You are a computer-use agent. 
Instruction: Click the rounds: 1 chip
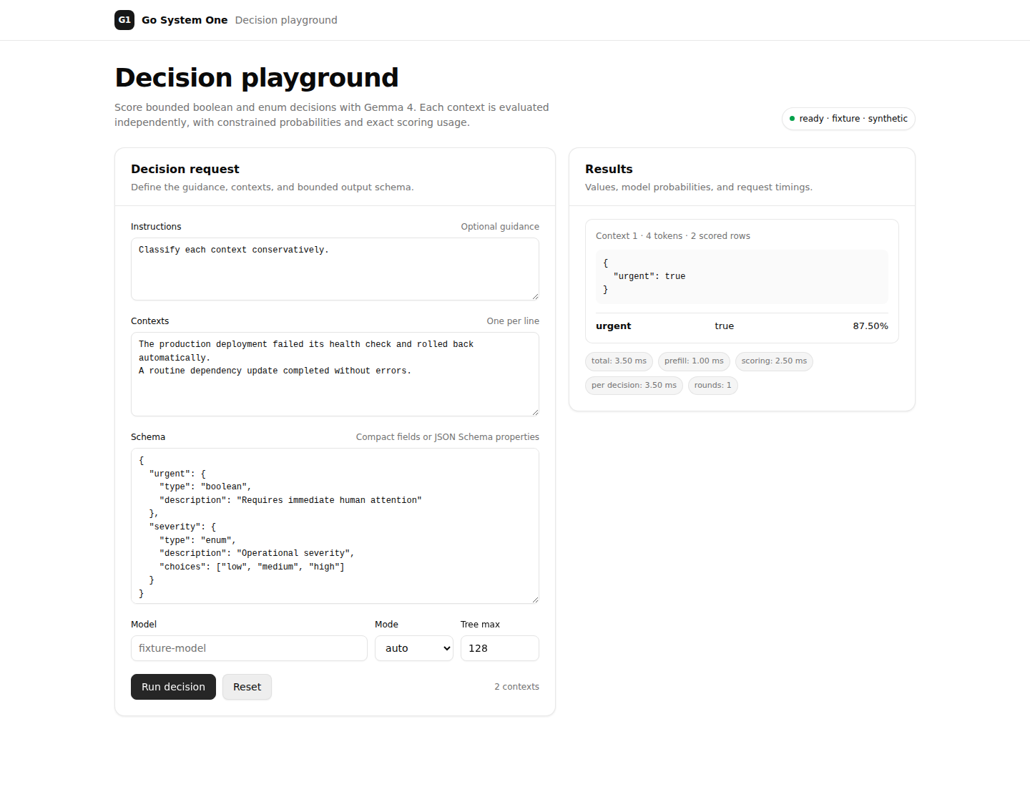[x=712, y=386]
